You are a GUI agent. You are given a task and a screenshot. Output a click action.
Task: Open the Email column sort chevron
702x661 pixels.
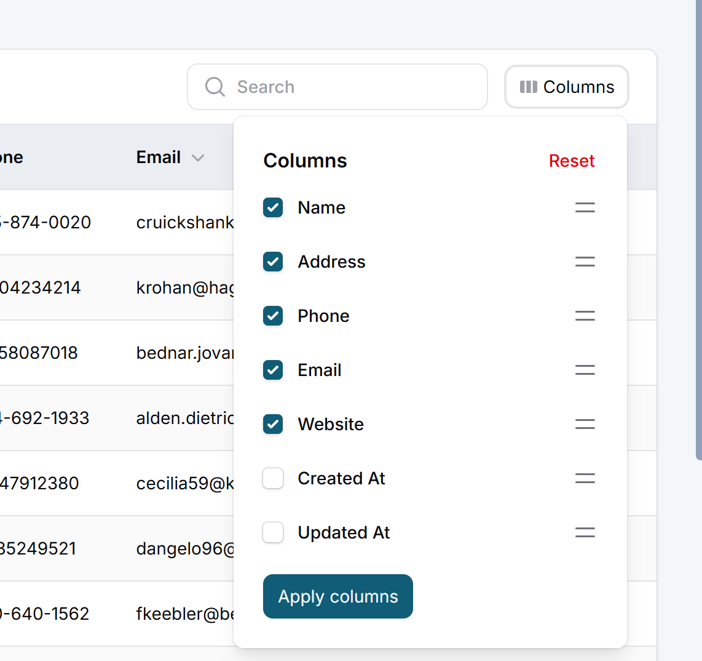click(x=198, y=158)
